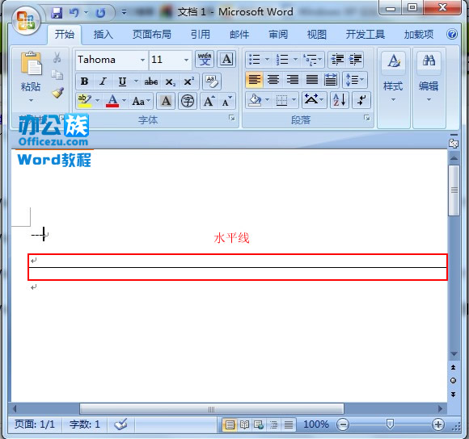Click the vertical scrollbar thumb

click(x=454, y=190)
